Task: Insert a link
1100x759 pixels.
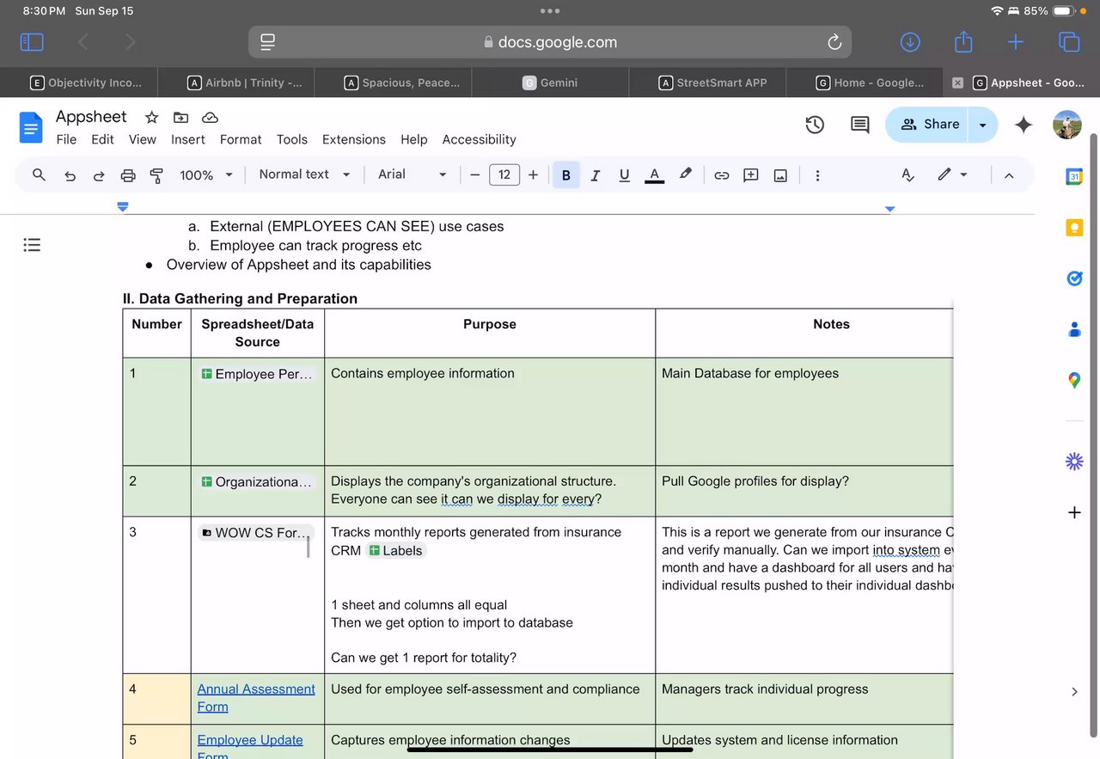Action: (x=722, y=175)
